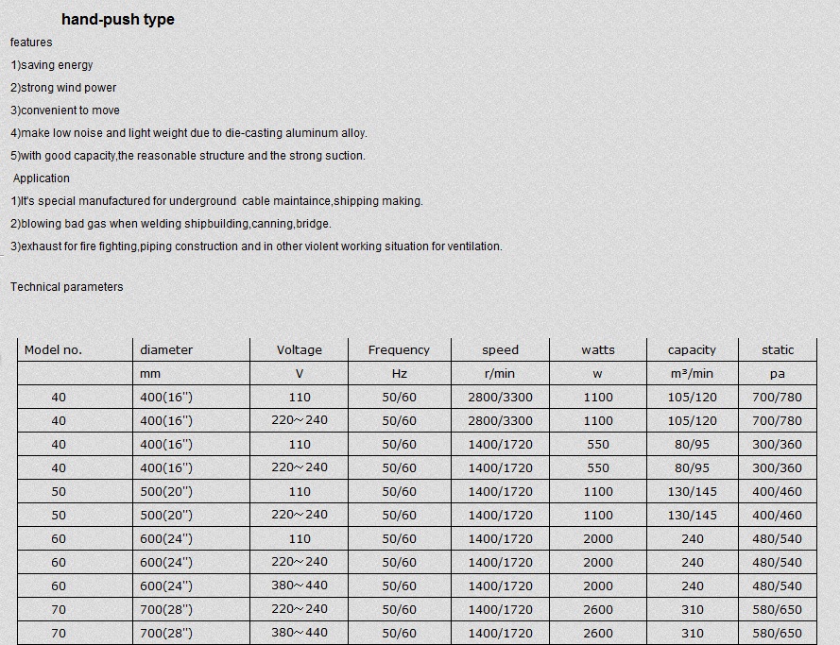Click the "watts" column header
This screenshot has height=645, width=840.
(598, 350)
